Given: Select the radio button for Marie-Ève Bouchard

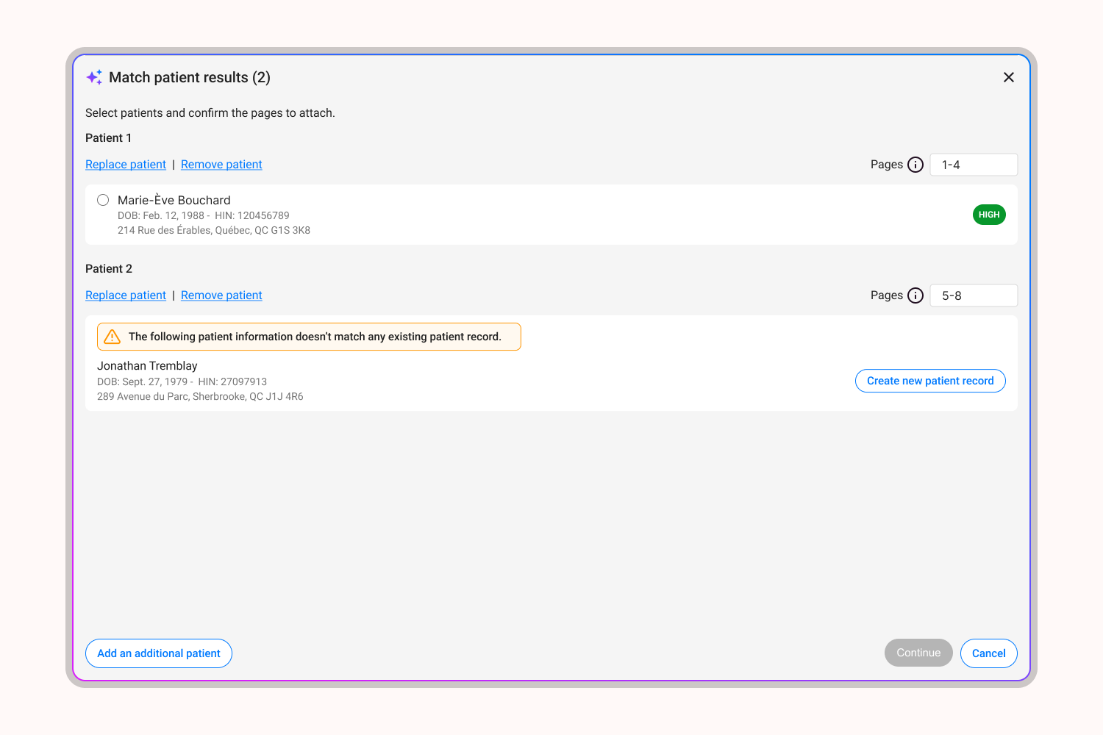Looking at the screenshot, I should pos(103,199).
